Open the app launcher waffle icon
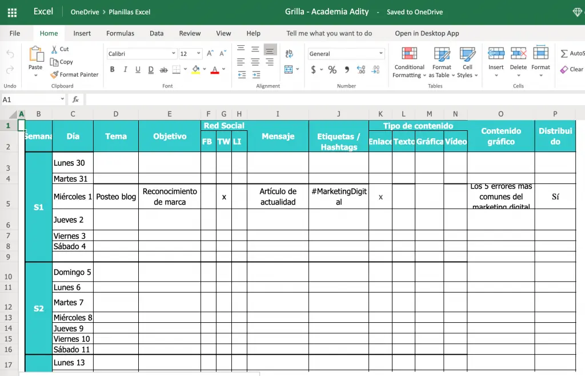Image resolution: width=585 pixels, height=376 pixels. [x=12, y=13]
